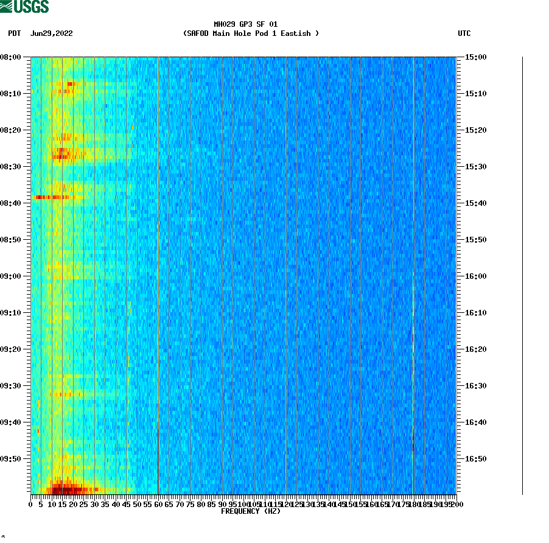Select the Jun29,2022 date label

tap(52, 34)
